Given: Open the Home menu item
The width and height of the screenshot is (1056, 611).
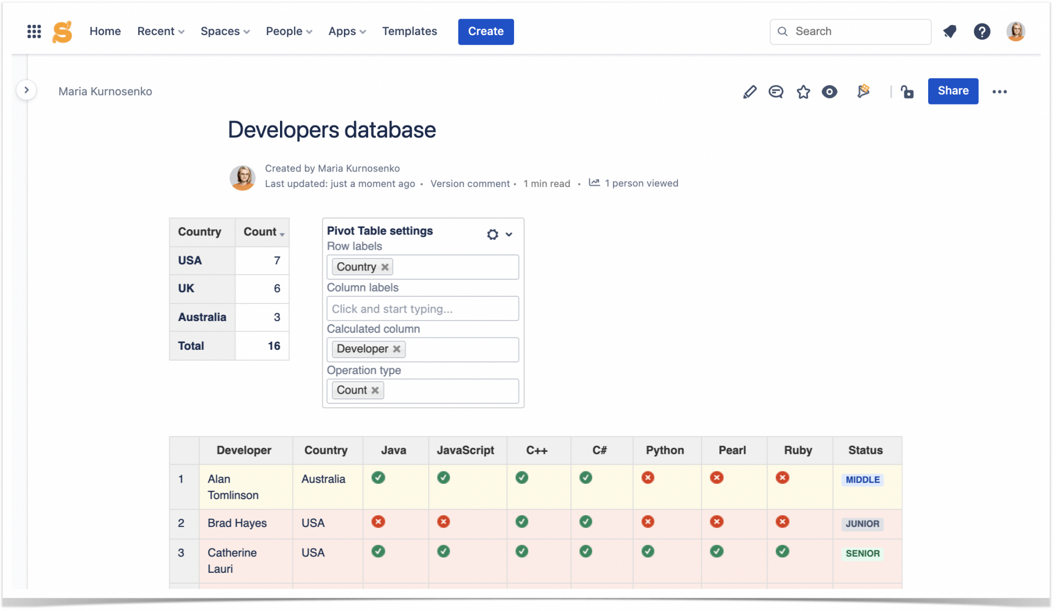Looking at the screenshot, I should 105,31.
